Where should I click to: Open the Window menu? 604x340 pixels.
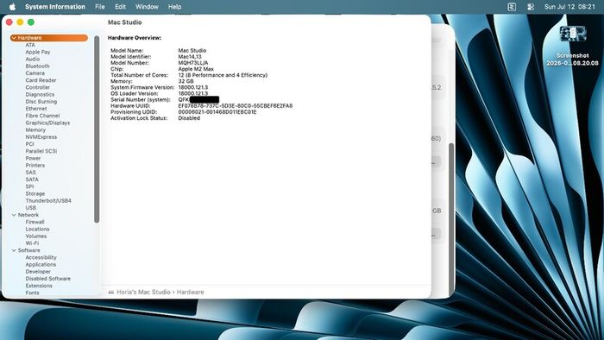point(147,7)
